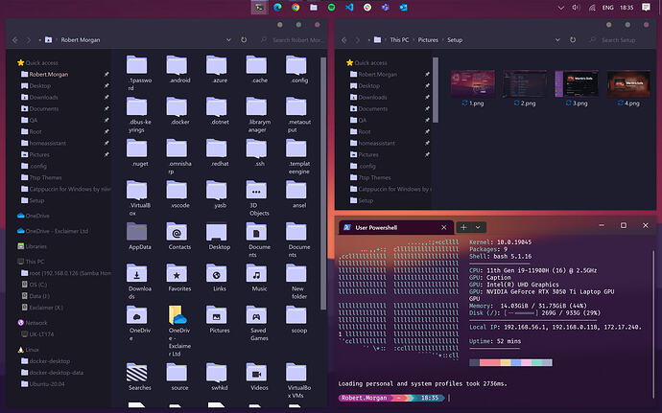Image resolution: width=662 pixels, height=413 pixels.
Task: Click the 18:35 clock in the tray
Action: [x=627, y=8]
